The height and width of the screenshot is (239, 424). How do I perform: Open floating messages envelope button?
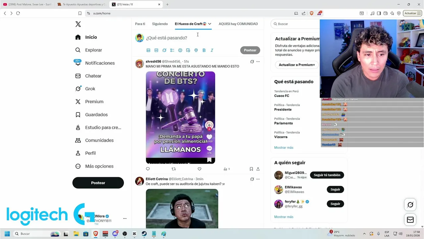click(410, 220)
